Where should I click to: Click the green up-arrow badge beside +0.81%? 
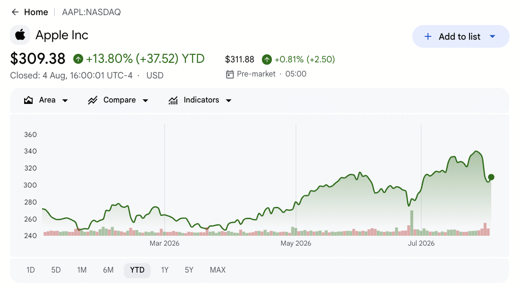click(x=267, y=60)
